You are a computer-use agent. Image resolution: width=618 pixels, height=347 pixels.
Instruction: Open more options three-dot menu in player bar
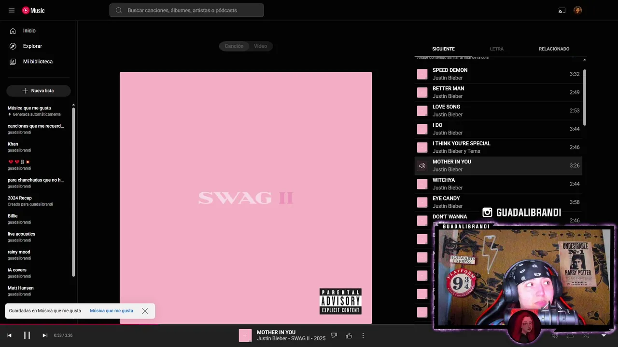(x=363, y=335)
